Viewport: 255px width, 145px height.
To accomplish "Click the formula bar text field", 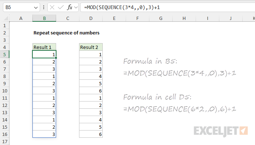I will click(x=168, y=7).
